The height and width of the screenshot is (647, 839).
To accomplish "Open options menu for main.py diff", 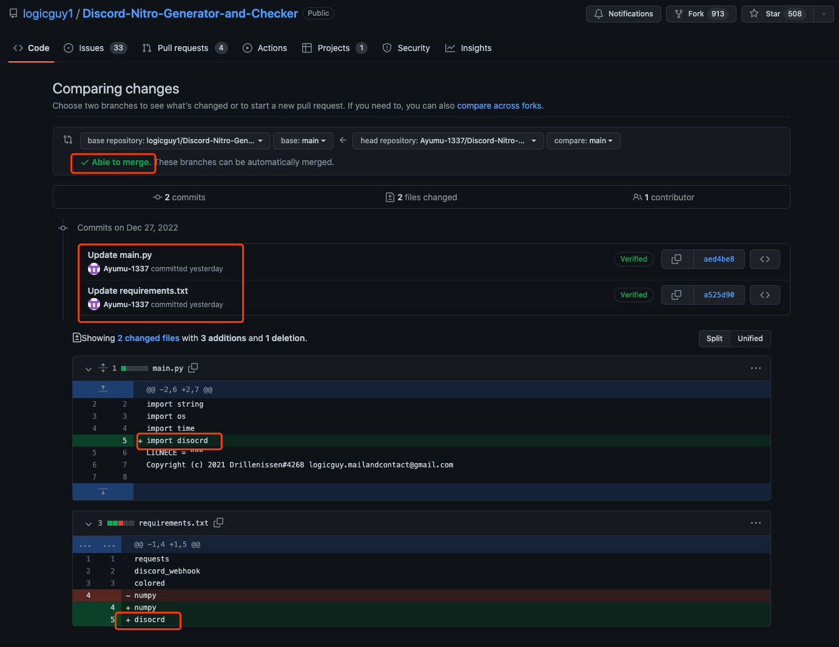I will [x=755, y=368].
